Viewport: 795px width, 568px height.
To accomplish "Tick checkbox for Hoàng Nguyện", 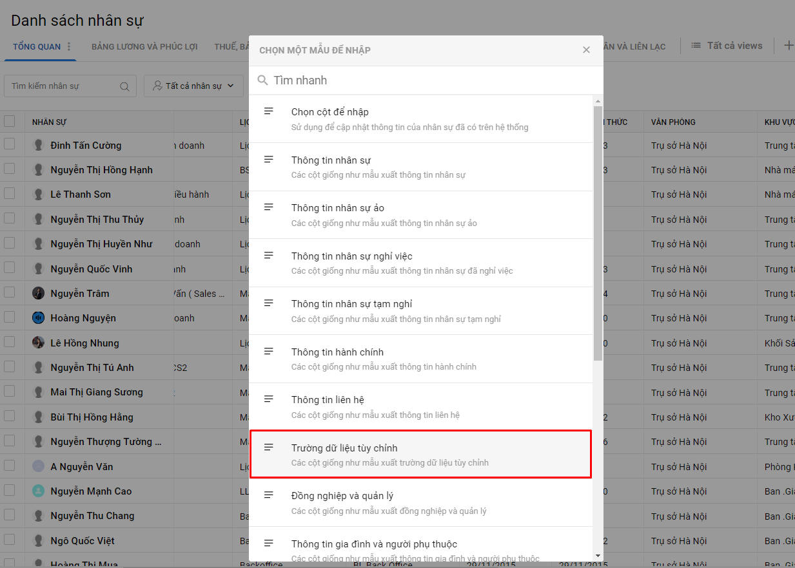I will pyautogui.click(x=10, y=317).
